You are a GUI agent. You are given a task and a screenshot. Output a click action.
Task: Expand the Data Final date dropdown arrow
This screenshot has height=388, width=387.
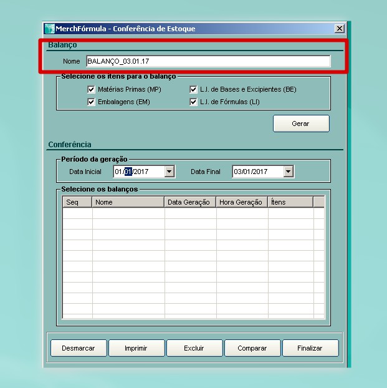pyautogui.click(x=287, y=172)
